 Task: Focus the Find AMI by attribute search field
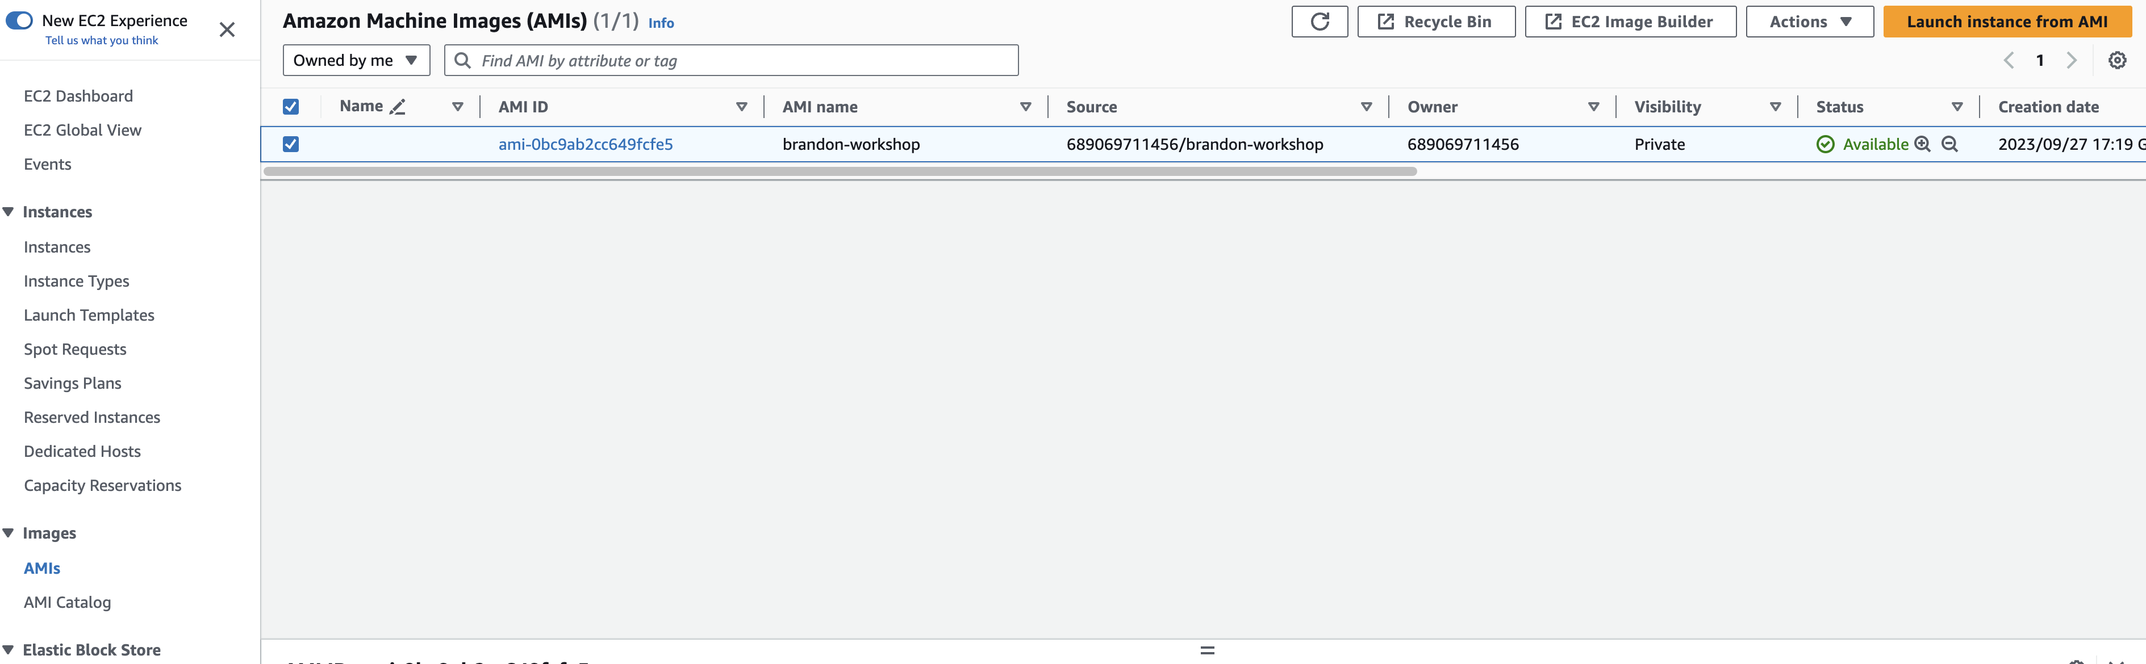point(730,60)
